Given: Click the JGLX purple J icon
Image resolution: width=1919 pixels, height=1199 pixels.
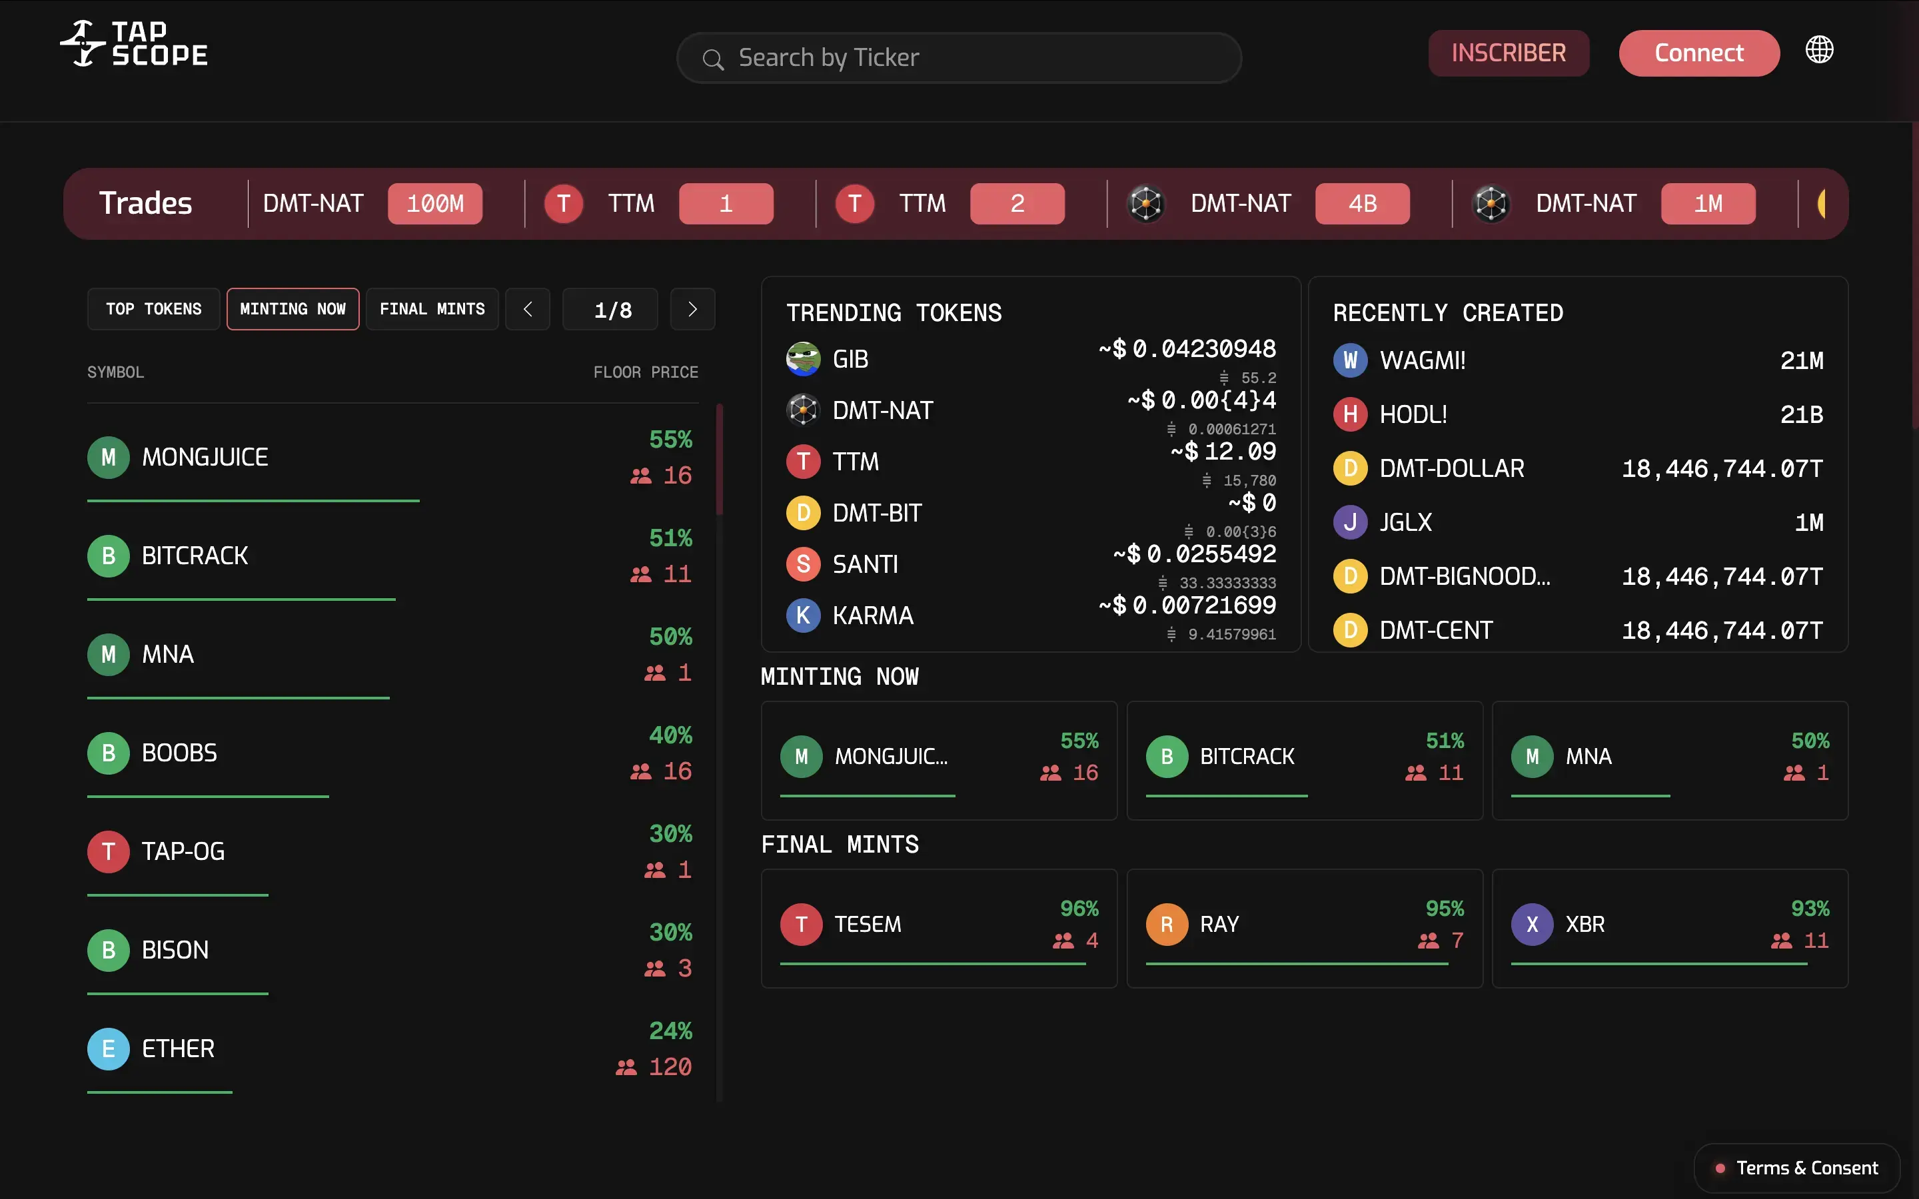Looking at the screenshot, I should (1350, 522).
